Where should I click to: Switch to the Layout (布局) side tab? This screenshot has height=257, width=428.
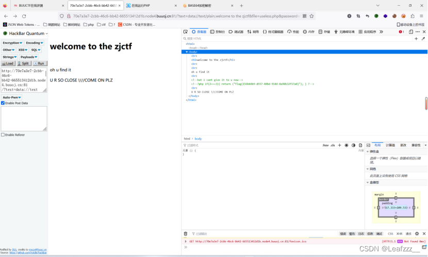tap(377, 145)
